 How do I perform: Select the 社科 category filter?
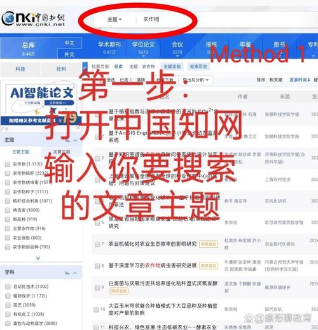61,69
